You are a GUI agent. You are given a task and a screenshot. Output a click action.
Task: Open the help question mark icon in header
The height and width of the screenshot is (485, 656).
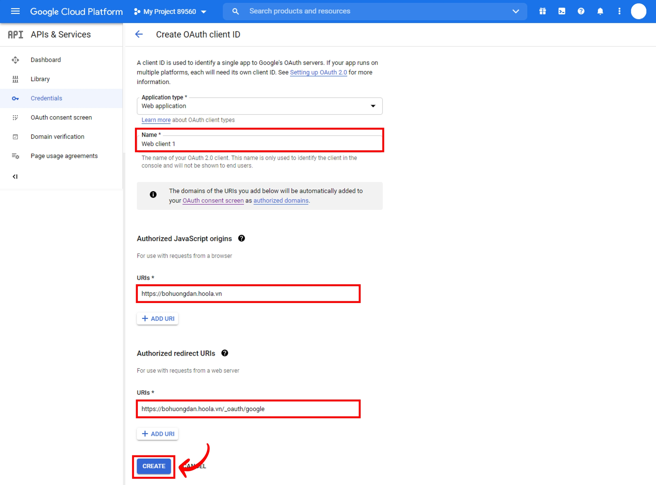(x=581, y=11)
